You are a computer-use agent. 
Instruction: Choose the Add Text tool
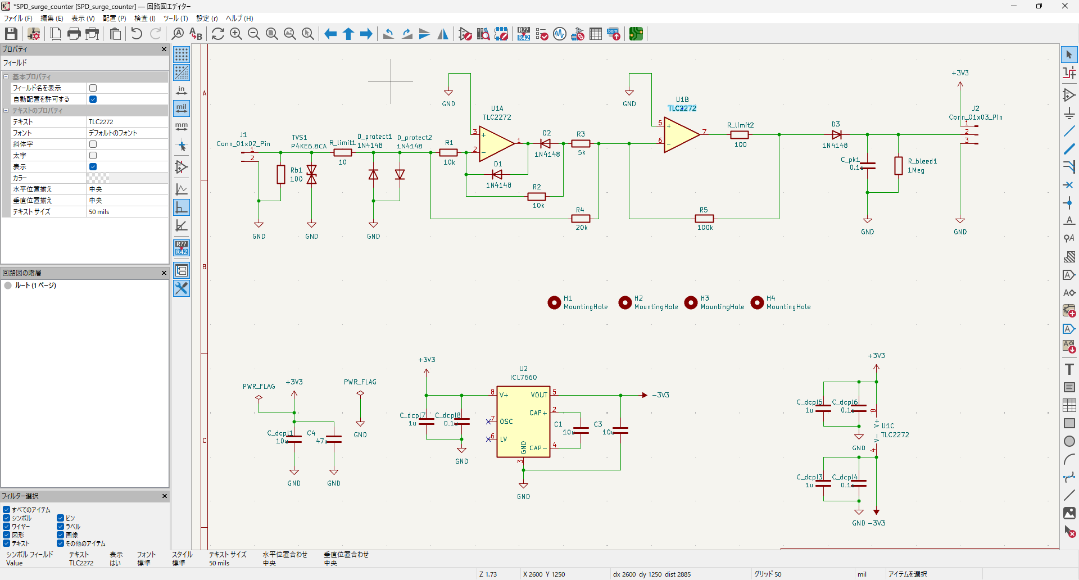point(1069,369)
